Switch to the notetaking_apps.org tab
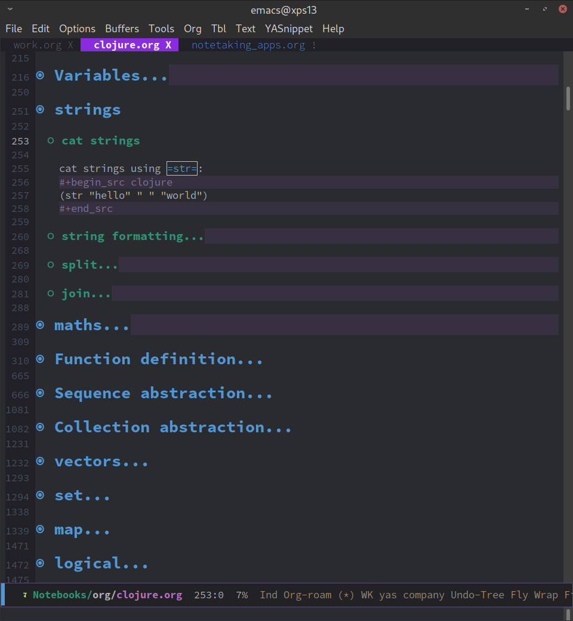 click(x=248, y=45)
